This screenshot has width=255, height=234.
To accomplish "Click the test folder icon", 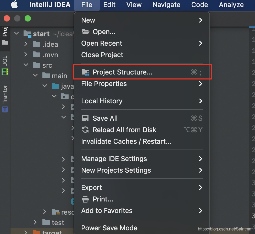I will pyautogui.click(x=46, y=222).
